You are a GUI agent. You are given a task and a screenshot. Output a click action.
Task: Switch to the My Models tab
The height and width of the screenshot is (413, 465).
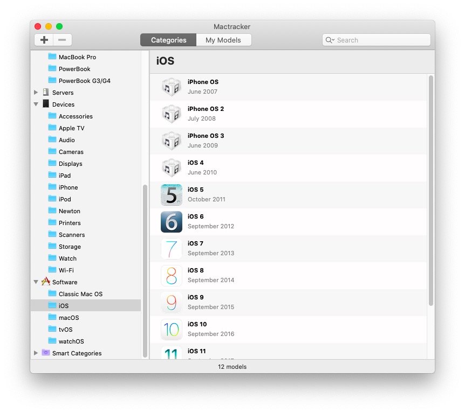pyautogui.click(x=224, y=40)
